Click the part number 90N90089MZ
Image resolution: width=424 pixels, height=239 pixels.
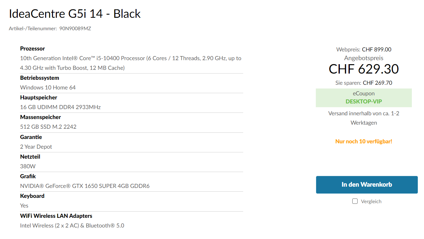coord(75,29)
